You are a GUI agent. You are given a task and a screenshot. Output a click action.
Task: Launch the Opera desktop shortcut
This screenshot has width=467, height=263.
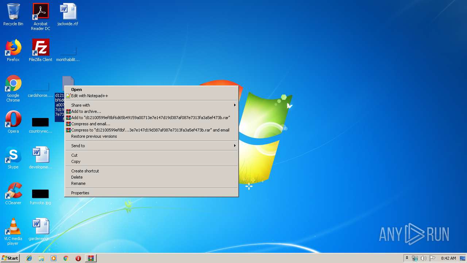pyautogui.click(x=13, y=122)
